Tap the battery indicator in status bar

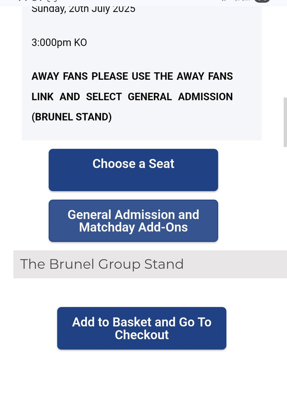tap(262, 1)
